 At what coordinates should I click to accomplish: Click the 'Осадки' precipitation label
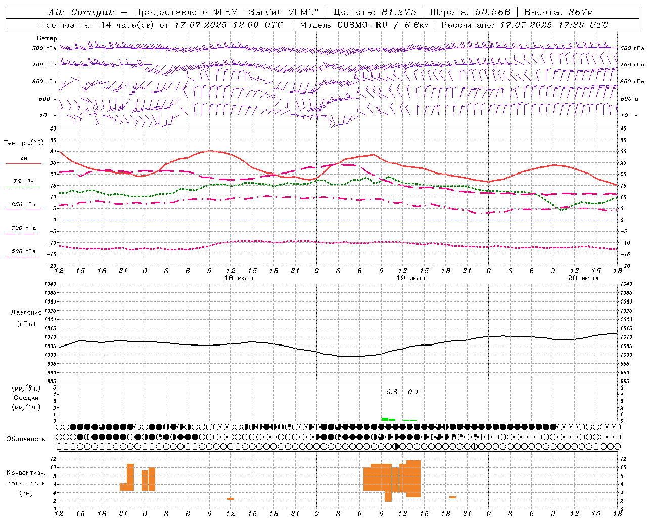tap(26, 398)
